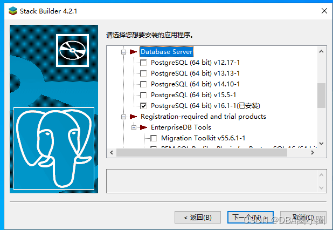
Task: Click the text PostgreSQL (64 bit) v15.5-1
Action: click(193, 95)
